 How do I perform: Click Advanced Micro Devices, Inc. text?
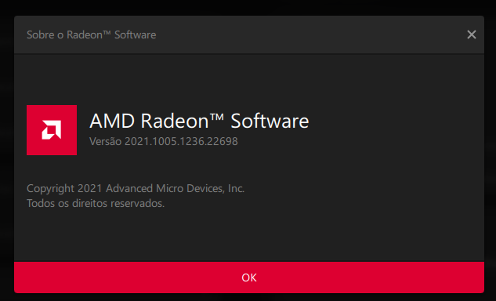tap(175, 189)
